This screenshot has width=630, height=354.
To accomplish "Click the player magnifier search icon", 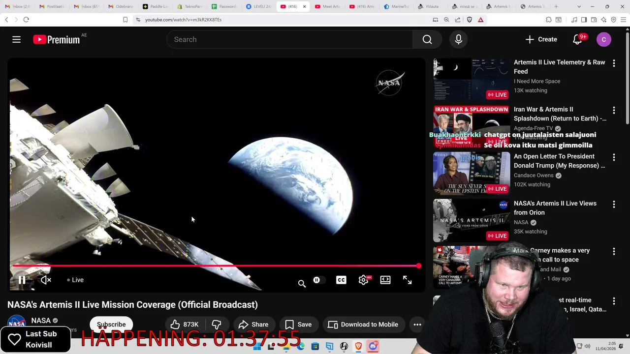I will (302, 283).
